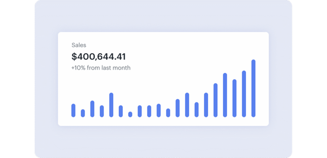Screen dimensions: 327x158
Task: Select the sixth bar from the left
Action: coord(121,111)
